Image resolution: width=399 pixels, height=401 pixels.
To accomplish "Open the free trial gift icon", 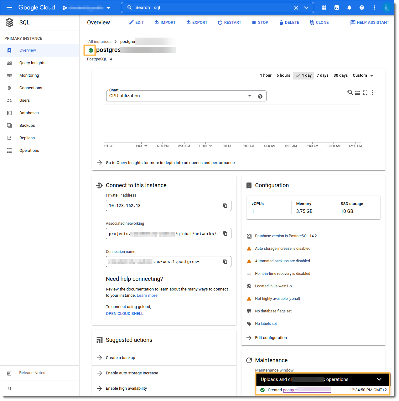I will coord(324,8).
